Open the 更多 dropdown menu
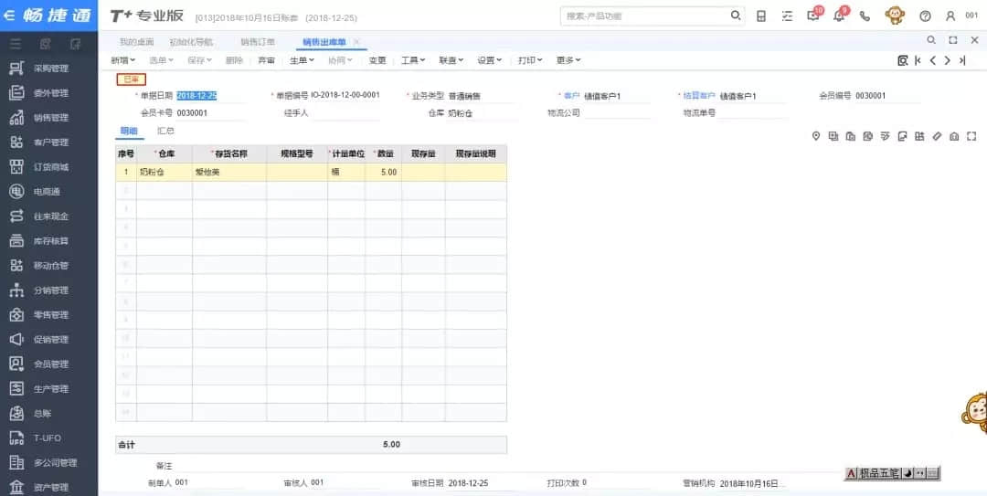Viewport: 987px width, 496px height. click(x=568, y=60)
